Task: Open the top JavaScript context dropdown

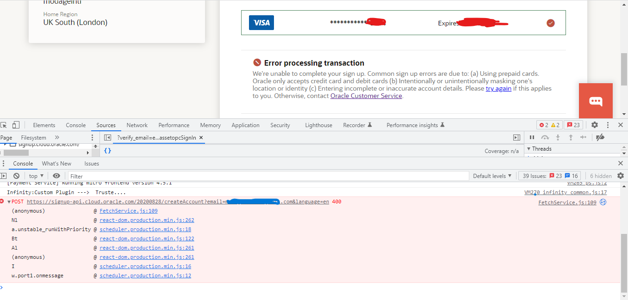Action: (36, 176)
